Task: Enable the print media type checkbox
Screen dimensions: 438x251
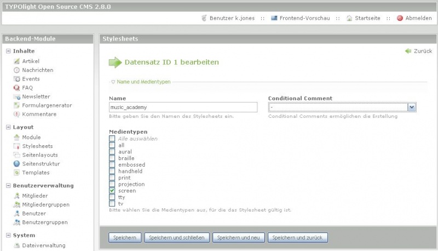Action: click(x=112, y=178)
